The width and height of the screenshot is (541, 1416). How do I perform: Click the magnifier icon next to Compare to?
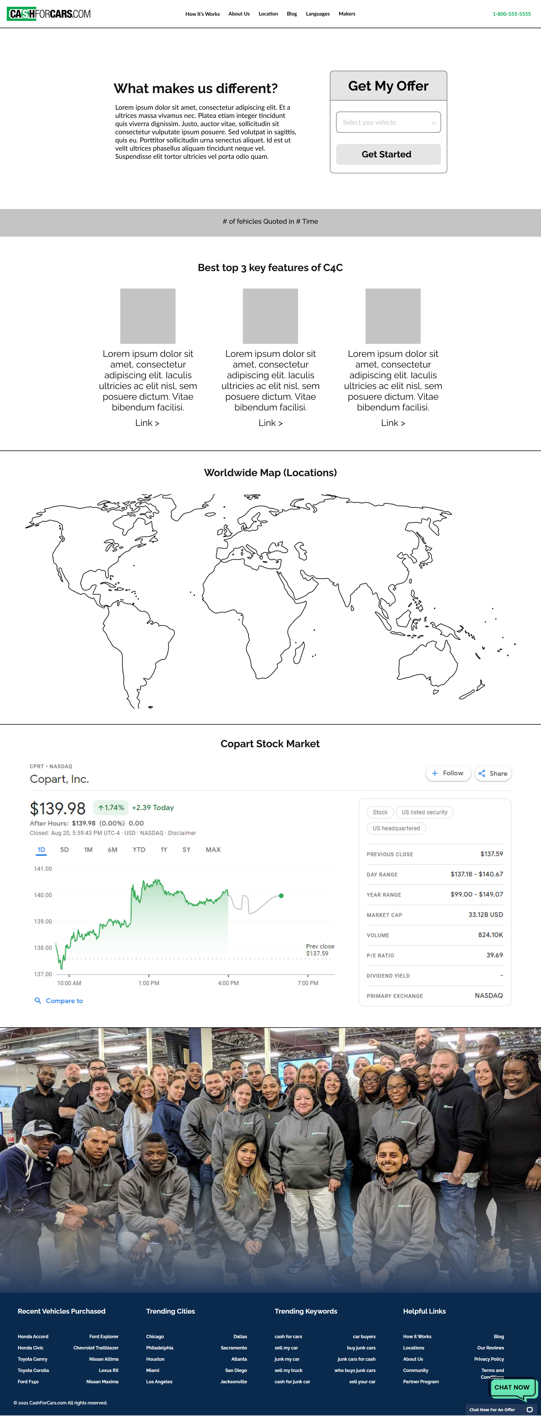point(38,1001)
